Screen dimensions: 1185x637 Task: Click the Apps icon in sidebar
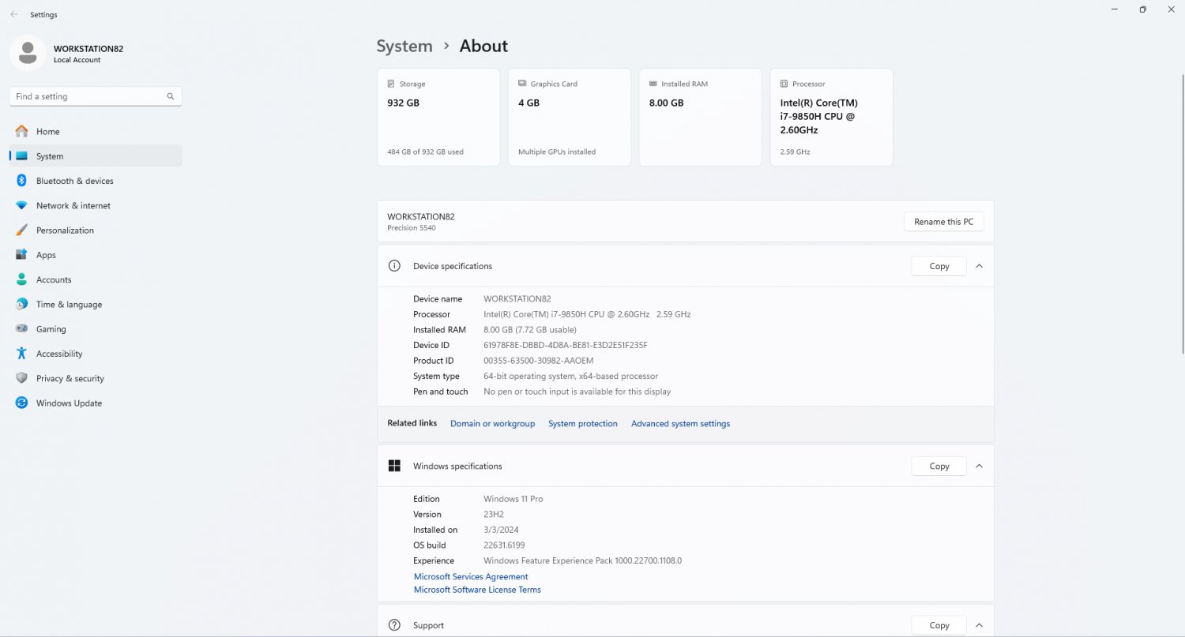click(x=21, y=255)
